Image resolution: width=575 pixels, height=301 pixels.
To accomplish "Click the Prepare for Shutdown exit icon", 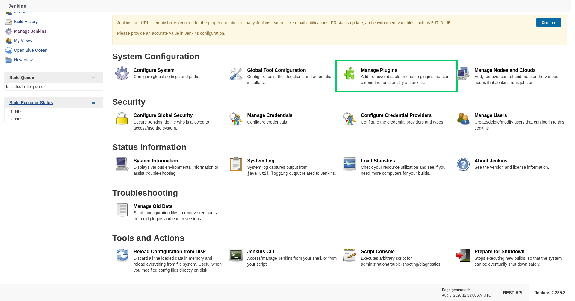I will [463, 255].
